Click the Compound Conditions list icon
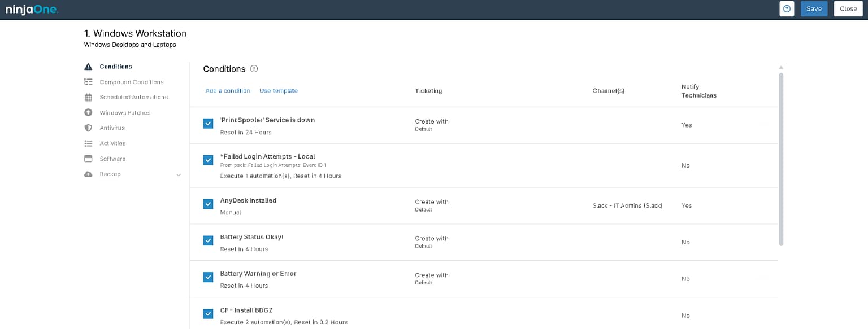 coord(88,82)
